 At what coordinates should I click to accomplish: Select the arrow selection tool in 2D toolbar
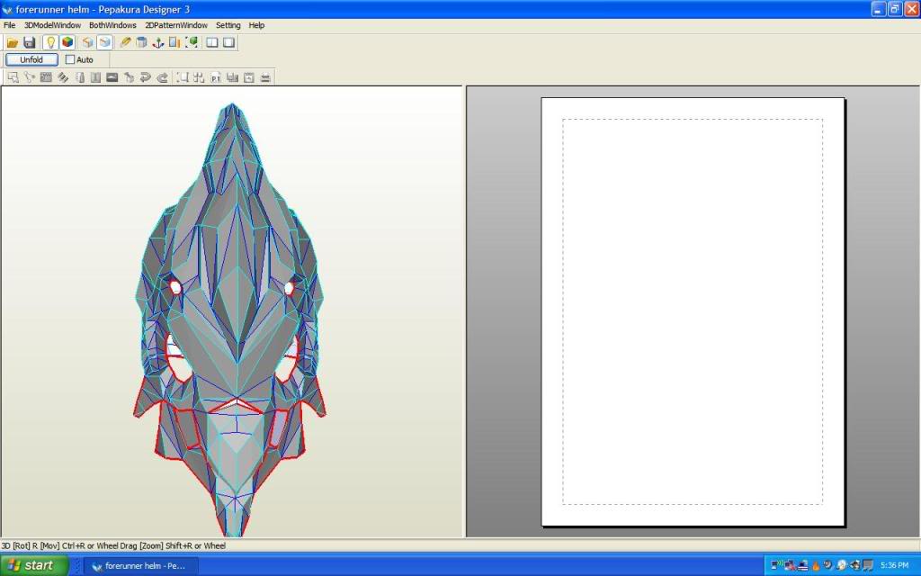13,77
